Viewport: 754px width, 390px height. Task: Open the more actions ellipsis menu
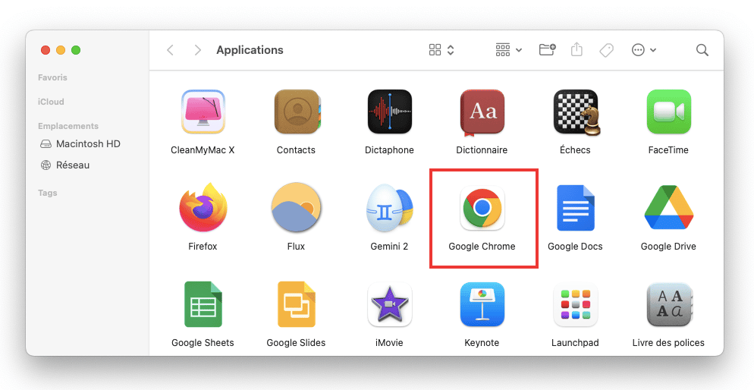(644, 50)
